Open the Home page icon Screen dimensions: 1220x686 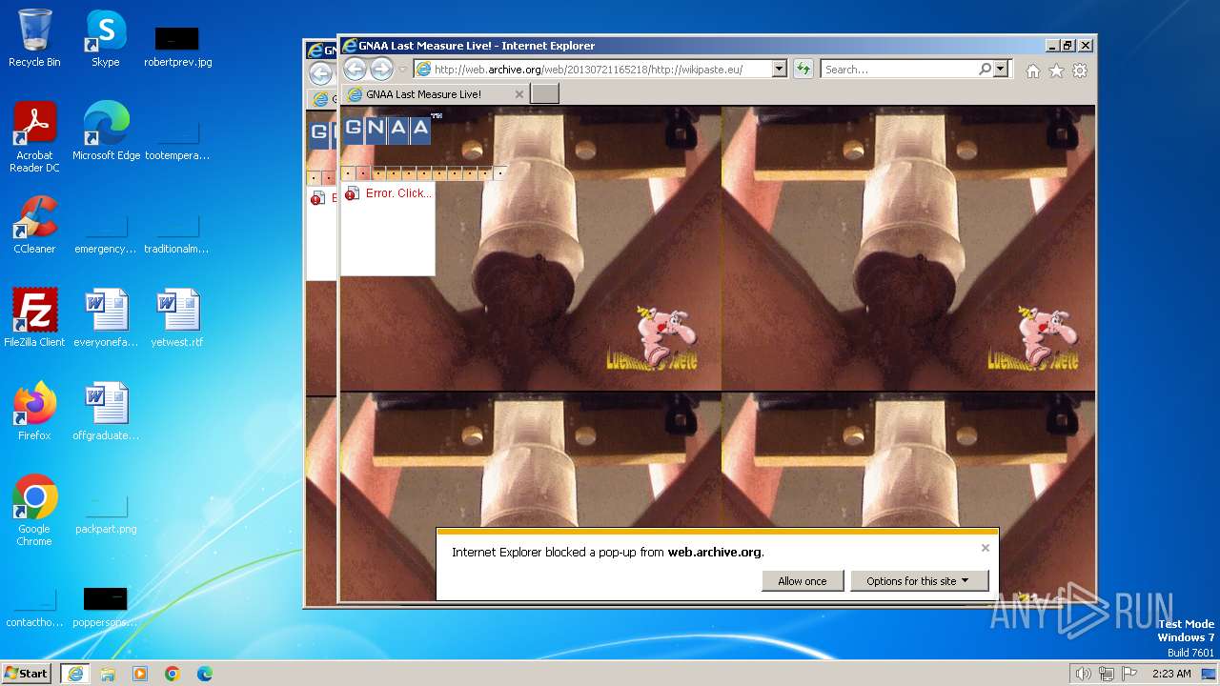(1033, 71)
